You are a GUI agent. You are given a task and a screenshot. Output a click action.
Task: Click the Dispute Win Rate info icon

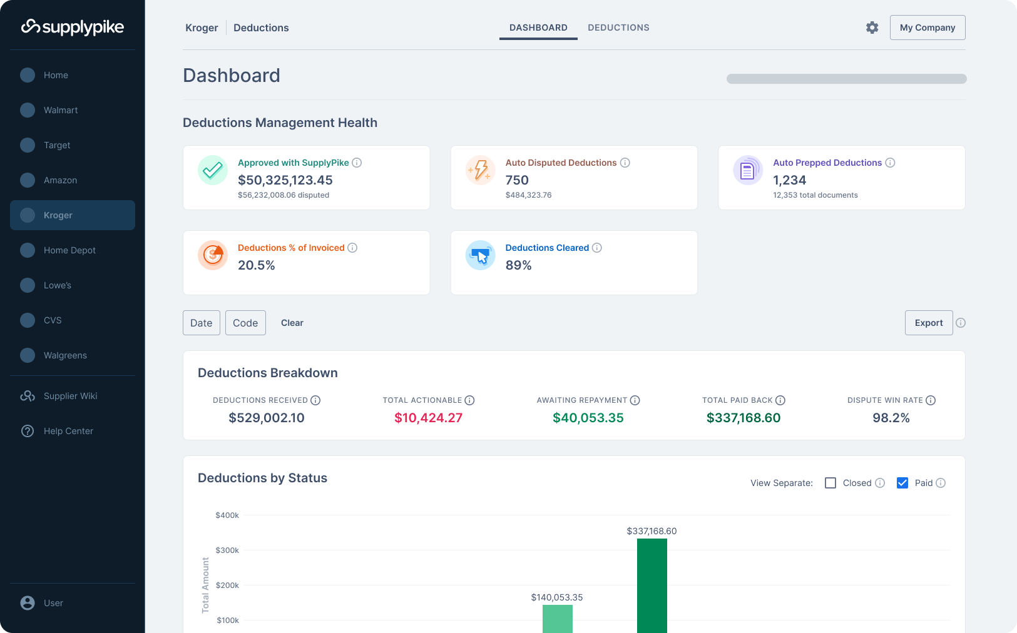(931, 400)
